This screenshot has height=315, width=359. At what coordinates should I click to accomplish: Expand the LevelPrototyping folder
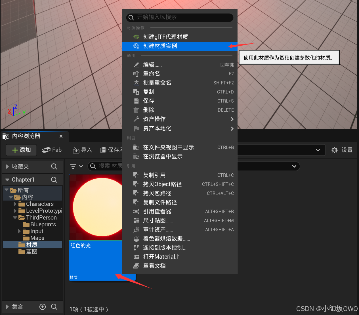(15, 210)
